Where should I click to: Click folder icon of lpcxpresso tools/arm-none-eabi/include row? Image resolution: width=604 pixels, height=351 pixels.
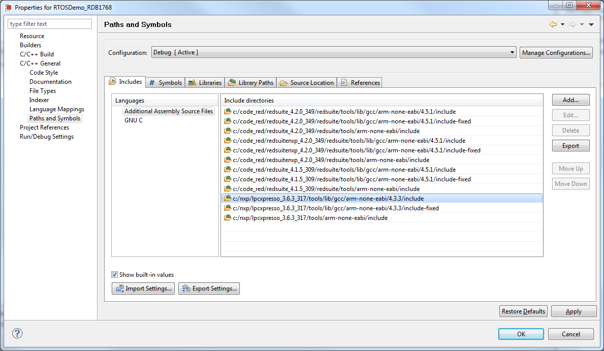coord(228,217)
